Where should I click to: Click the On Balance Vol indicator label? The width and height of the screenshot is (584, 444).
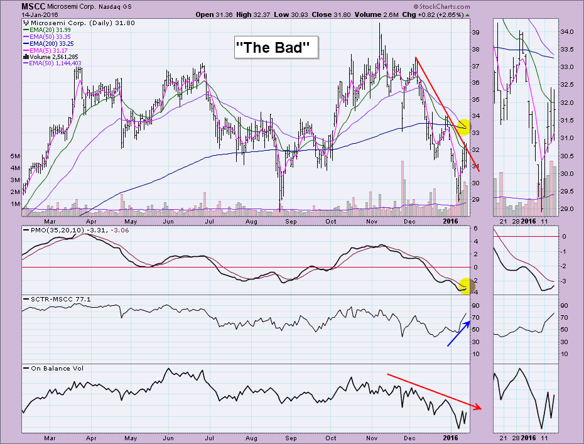point(53,369)
